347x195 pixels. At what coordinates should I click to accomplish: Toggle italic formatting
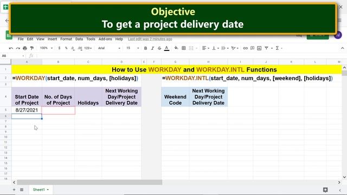tap(152, 48)
